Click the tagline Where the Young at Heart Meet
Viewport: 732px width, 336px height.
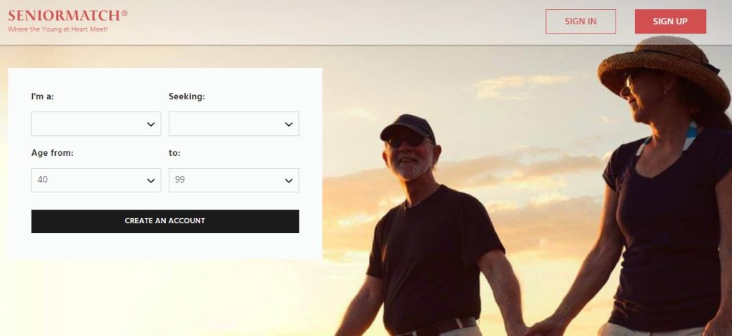point(58,29)
